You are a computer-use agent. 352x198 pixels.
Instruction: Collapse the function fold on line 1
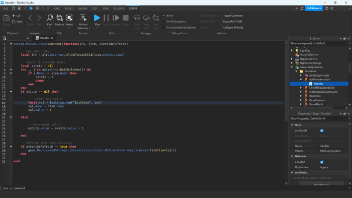coord(11,44)
